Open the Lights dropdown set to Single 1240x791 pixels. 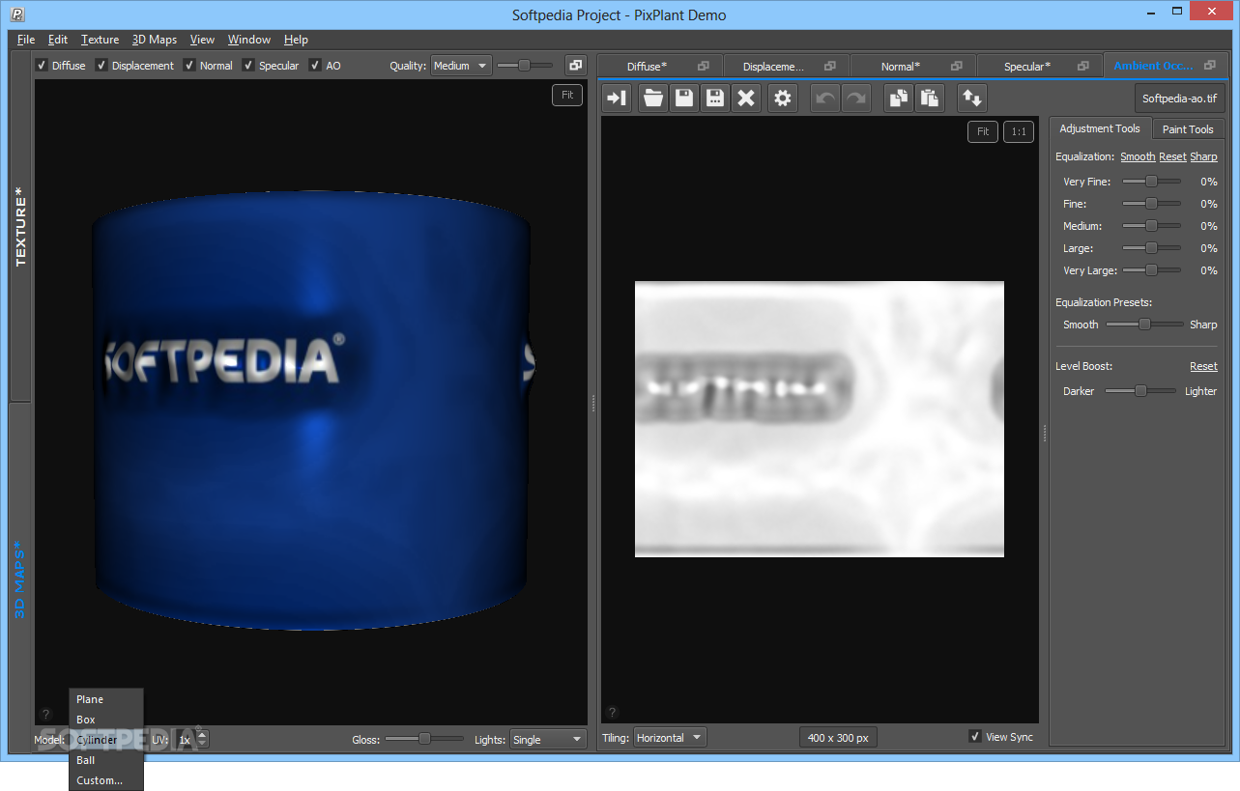point(548,740)
